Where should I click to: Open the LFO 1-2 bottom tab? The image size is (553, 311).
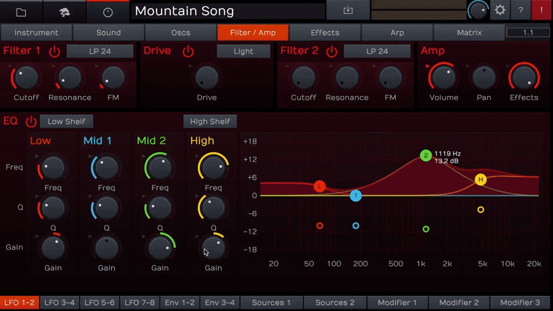pyautogui.click(x=19, y=303)
